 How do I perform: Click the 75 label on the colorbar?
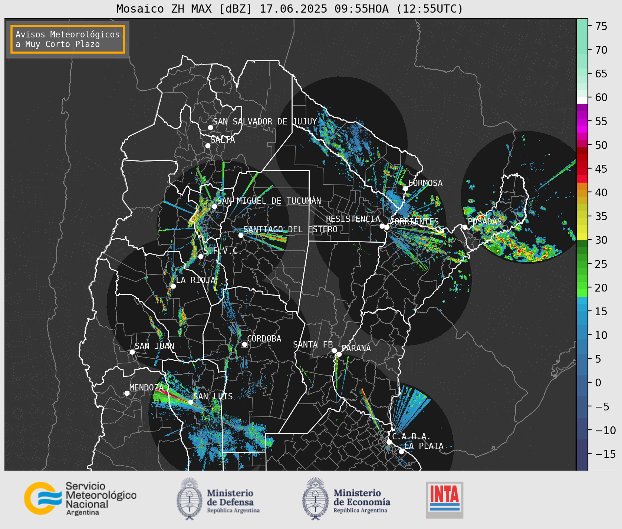(601, 26)
